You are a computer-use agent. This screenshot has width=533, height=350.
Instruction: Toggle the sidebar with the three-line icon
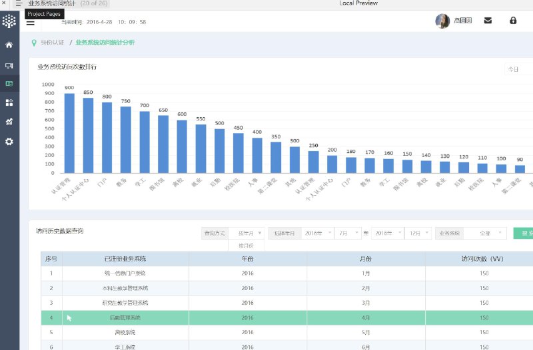(x=30, y=23)
